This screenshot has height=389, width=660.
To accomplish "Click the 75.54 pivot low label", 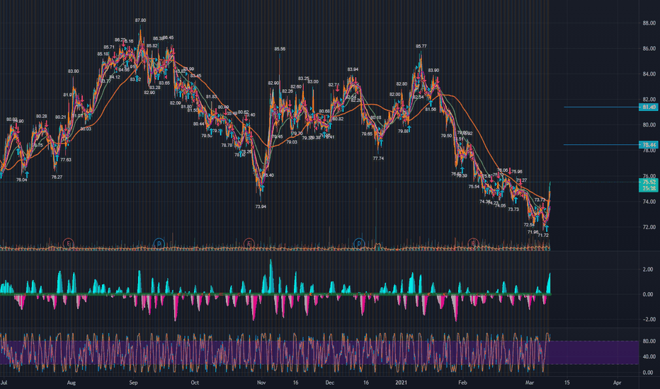I will [474, 186].
